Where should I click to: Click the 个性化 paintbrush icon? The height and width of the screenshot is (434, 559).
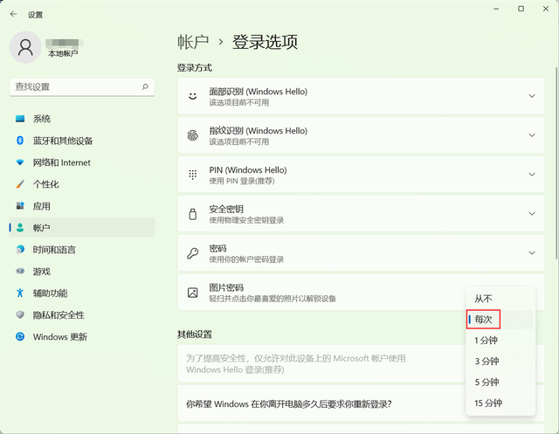click(20, 184)
